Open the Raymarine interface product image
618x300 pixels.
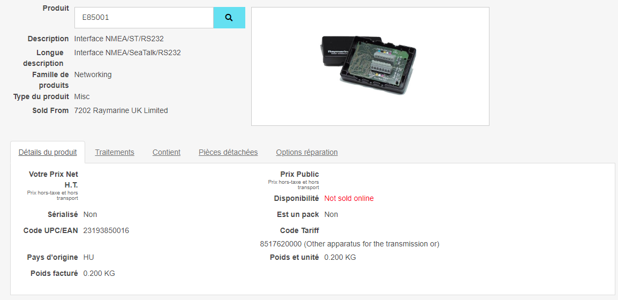(x=370, y=66)
